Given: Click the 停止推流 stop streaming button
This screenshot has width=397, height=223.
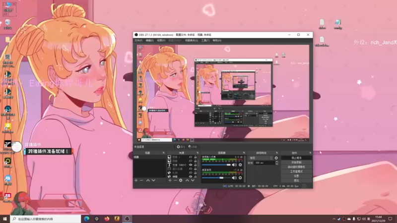Looking at the screenshot, I should (296, 158).
